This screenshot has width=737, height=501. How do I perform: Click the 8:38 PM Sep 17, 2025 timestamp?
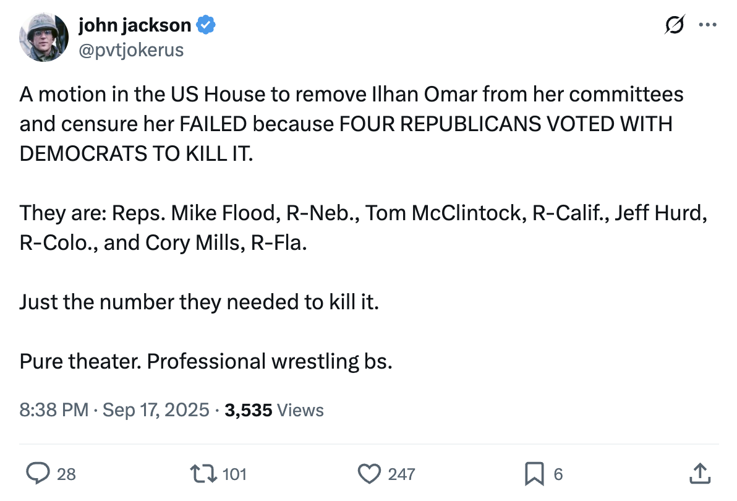point(114,409)
